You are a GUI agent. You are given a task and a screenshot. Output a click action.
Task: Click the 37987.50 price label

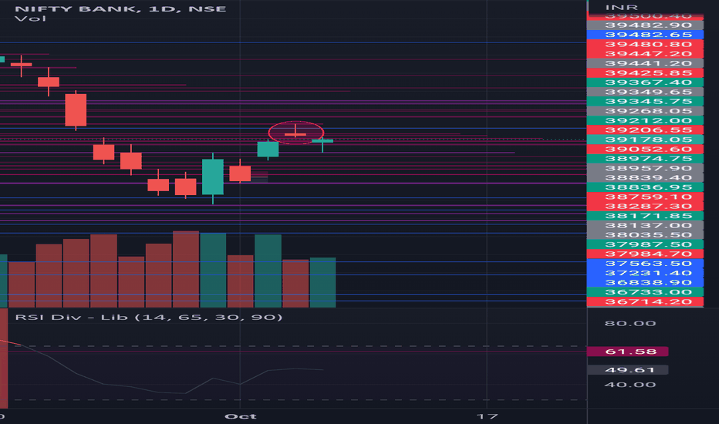tap(645, 244)
